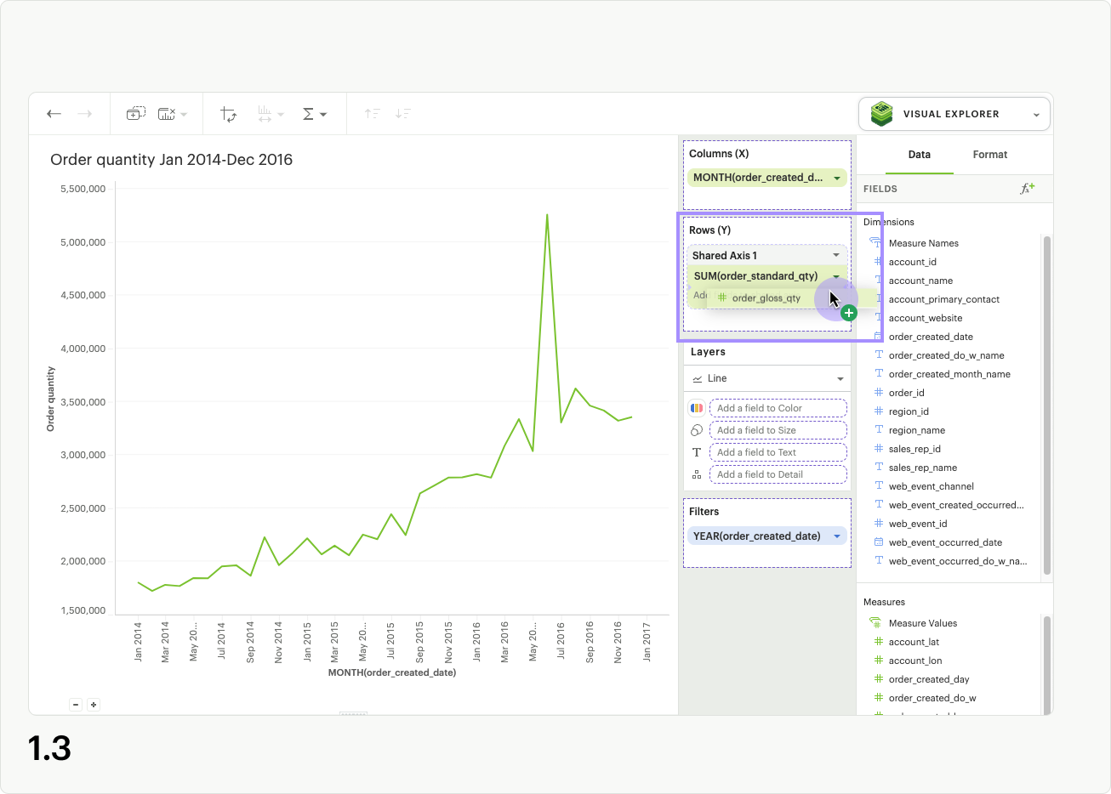Expand the YEAR(order_created_date) filter menu

837,536
